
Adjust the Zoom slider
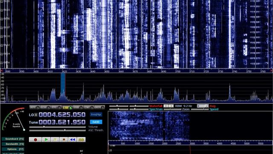[x=172, y=110]
